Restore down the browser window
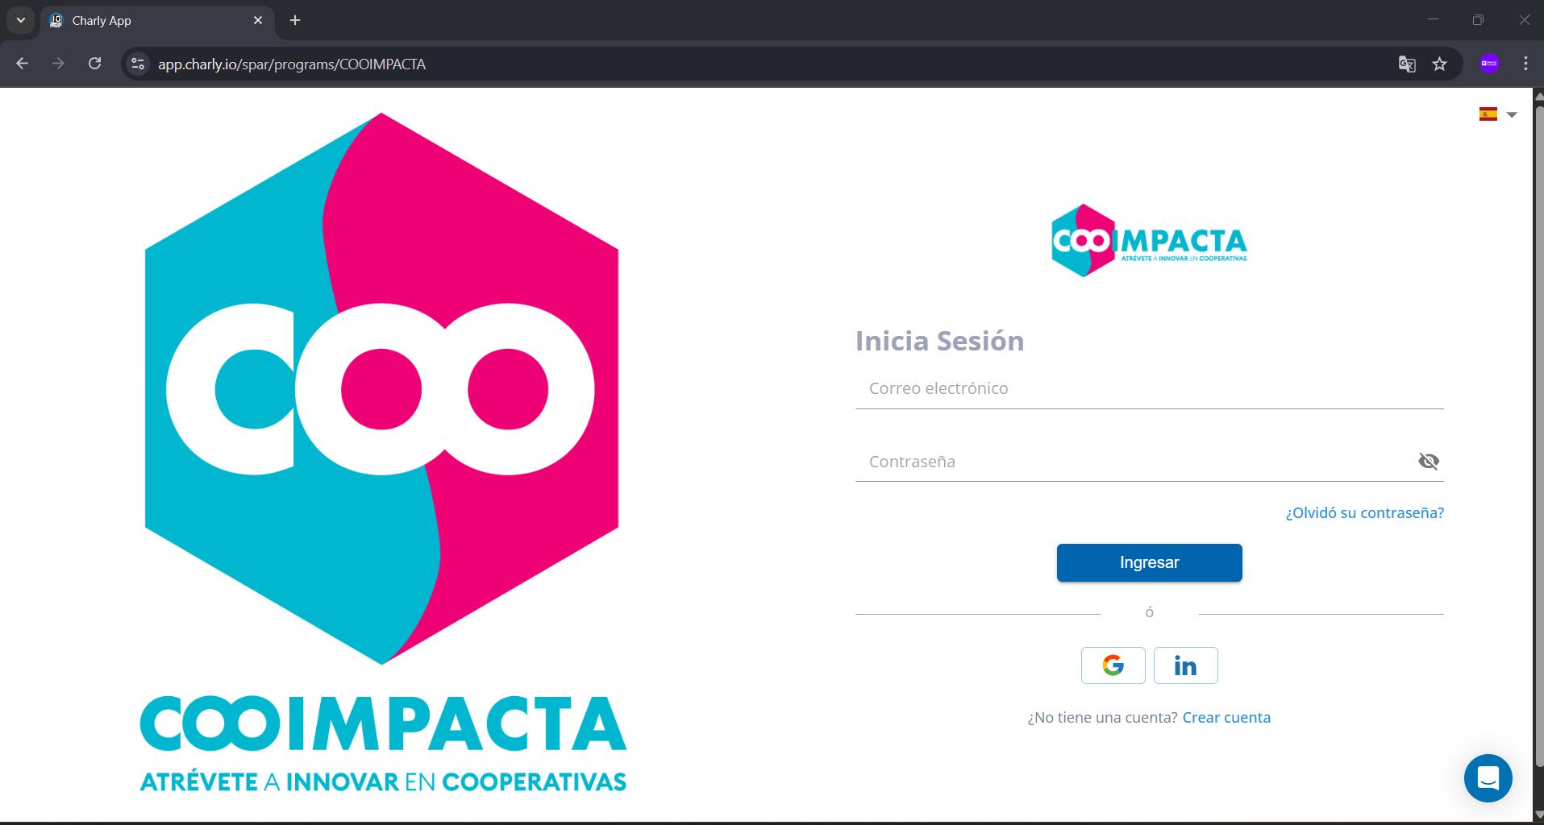This screenshot has height=825, width=1544. tap(1478, 20)
